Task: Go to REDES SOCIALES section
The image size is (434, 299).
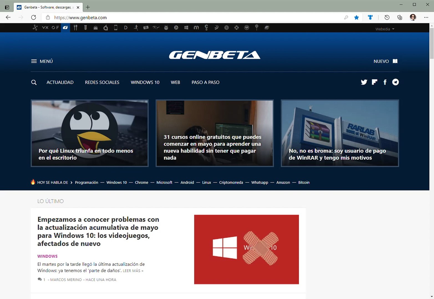Action: [102, 82]
